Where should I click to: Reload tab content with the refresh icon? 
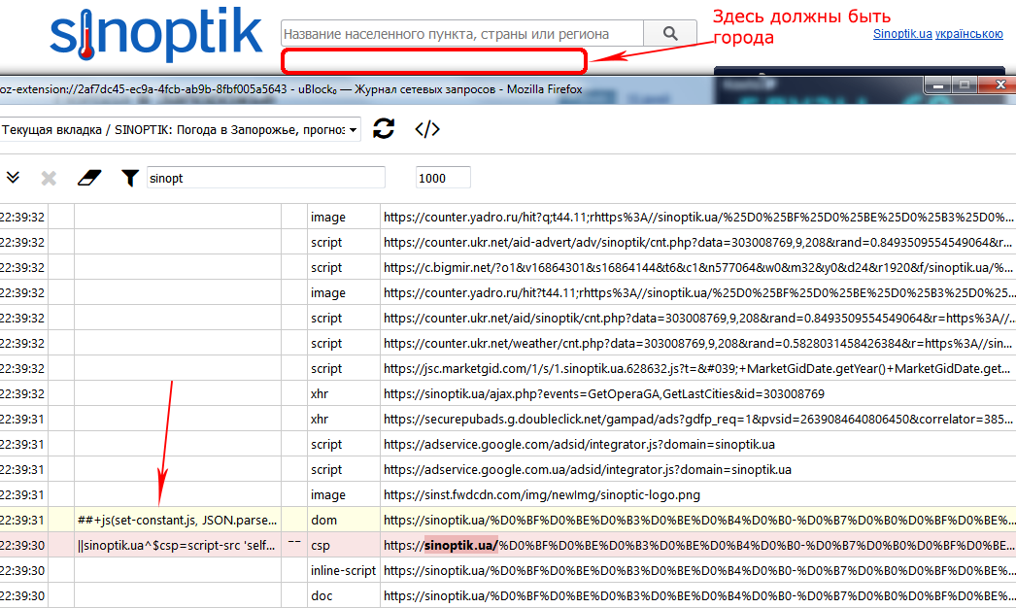point(384,128)
